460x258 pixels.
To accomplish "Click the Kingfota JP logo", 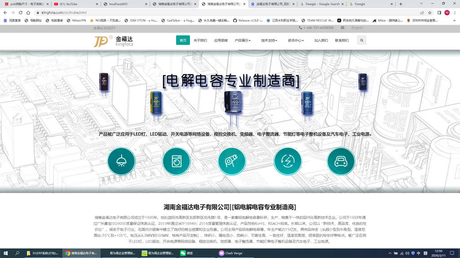I will pyautogui.click(x=113, y=41).
